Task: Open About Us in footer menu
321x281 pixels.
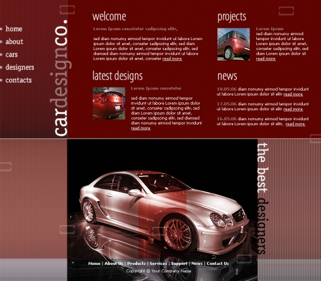Action: point(114,264)
